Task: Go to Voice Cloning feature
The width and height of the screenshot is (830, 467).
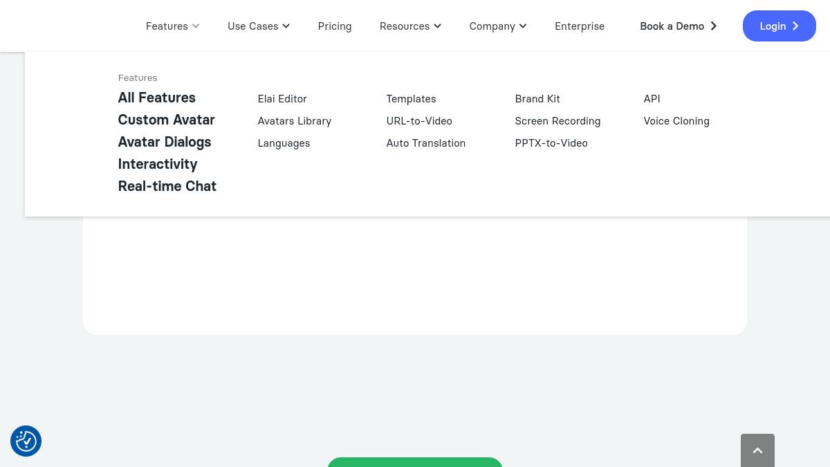Action: coord(676,121)
